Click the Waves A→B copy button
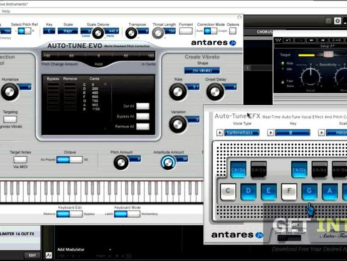 (x=336, y=40)
